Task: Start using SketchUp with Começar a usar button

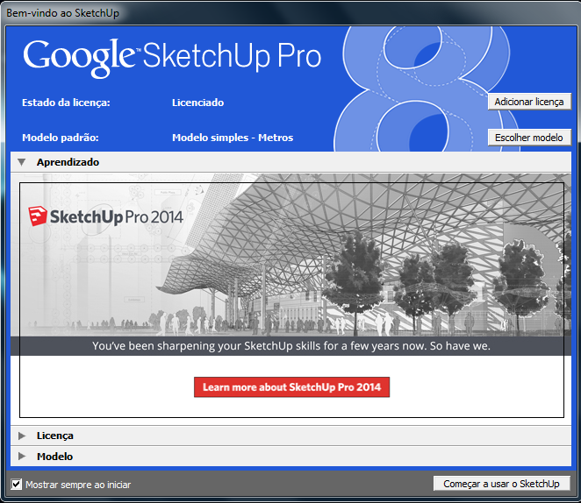Action: 501,484
